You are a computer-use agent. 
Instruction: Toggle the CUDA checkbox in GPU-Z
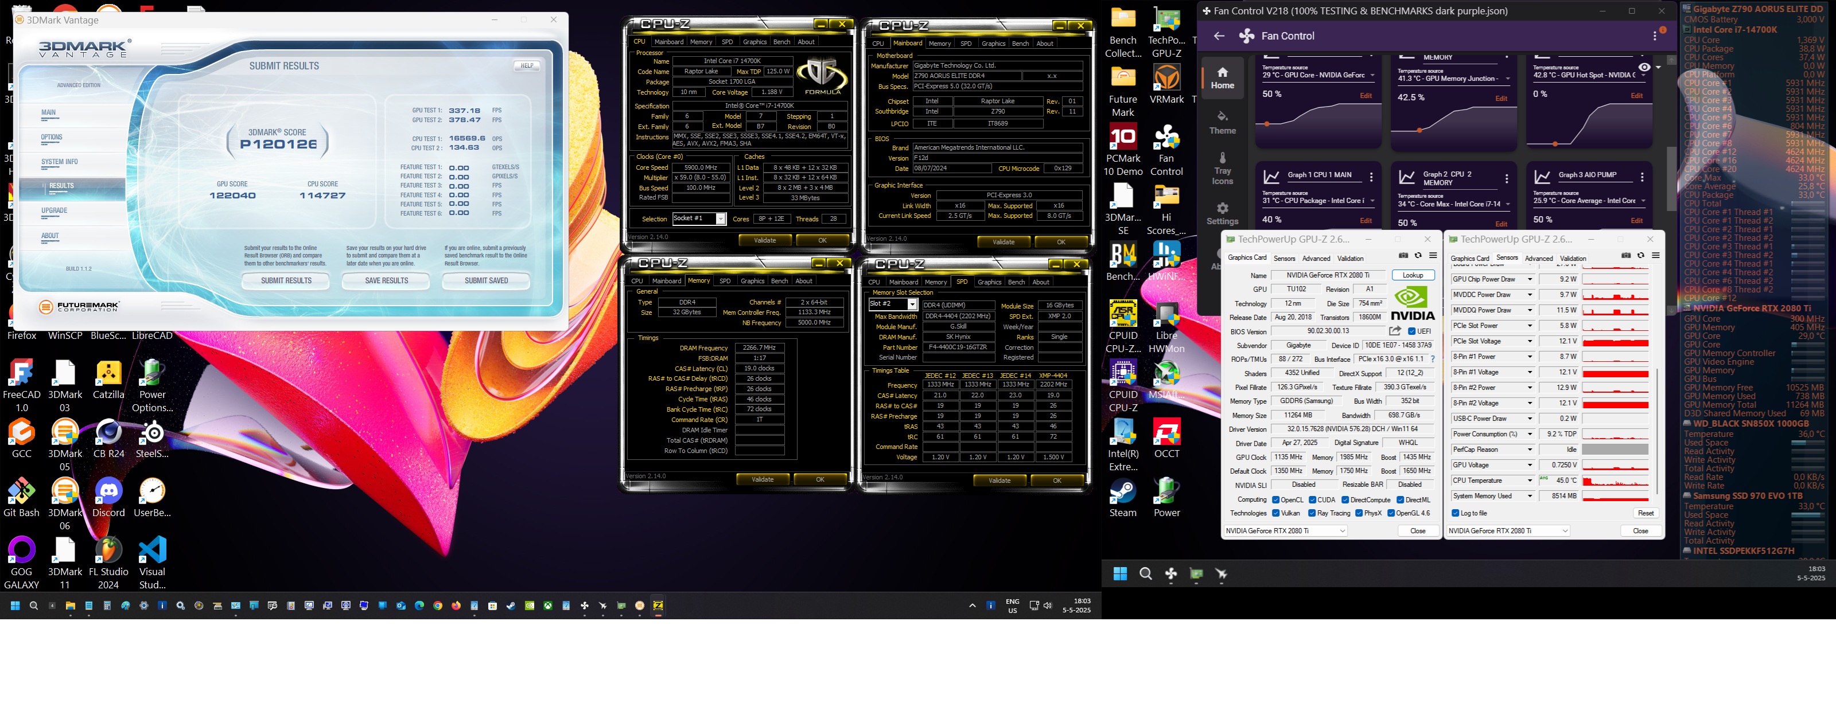(x=1313, y=500)
